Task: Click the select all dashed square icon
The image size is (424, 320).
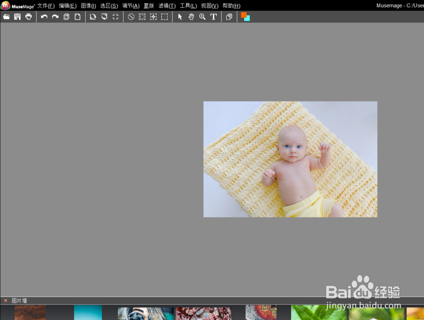Action: [x=142, y=17]
